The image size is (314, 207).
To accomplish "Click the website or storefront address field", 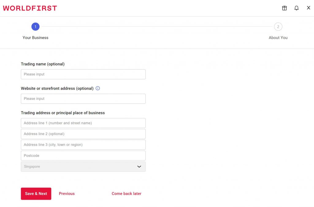I will pyautogui.click(x=83, y=99).
